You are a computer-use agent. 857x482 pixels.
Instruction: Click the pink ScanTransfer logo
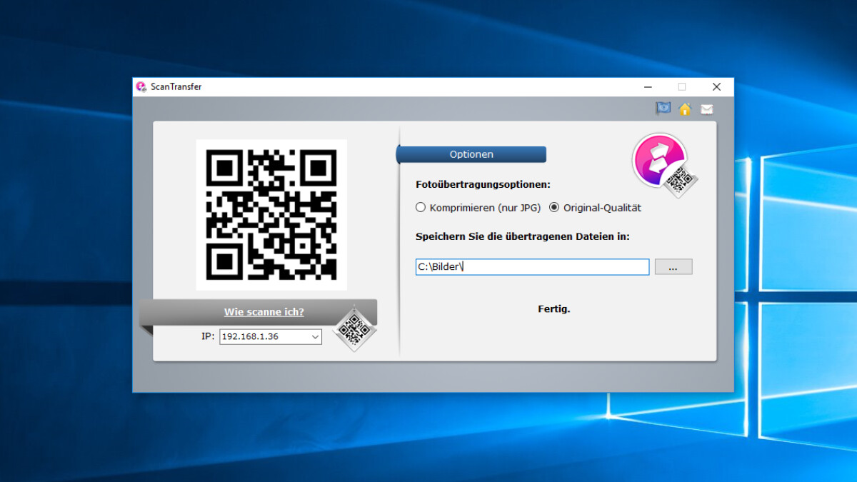(657, 159)
